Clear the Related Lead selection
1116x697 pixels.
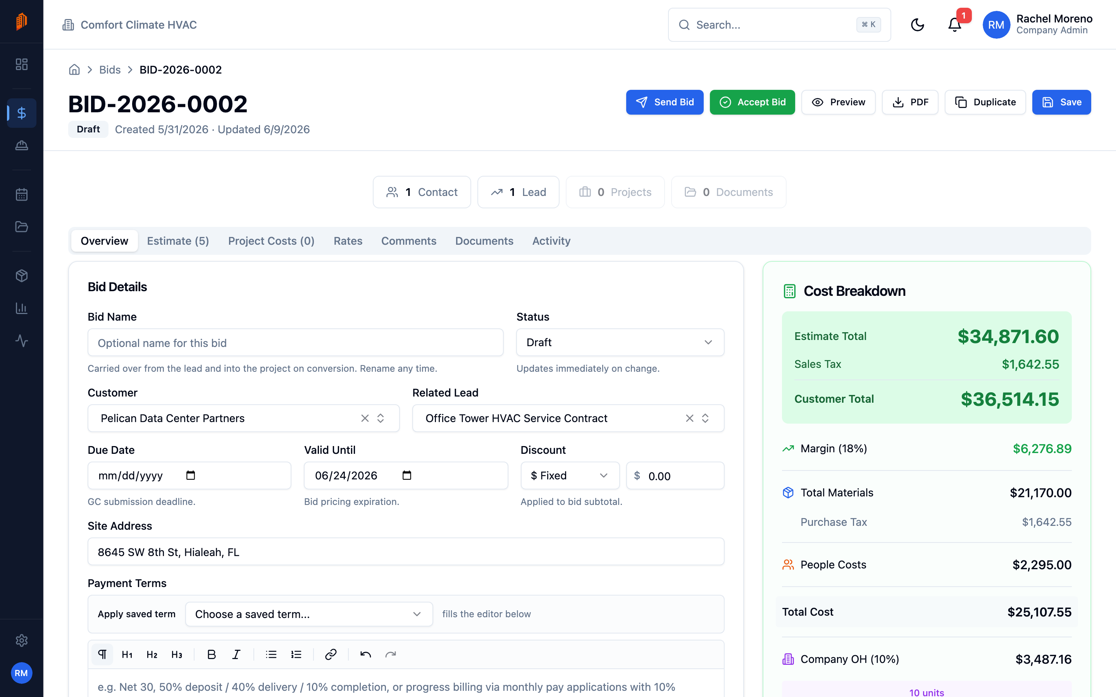point(689,418)
